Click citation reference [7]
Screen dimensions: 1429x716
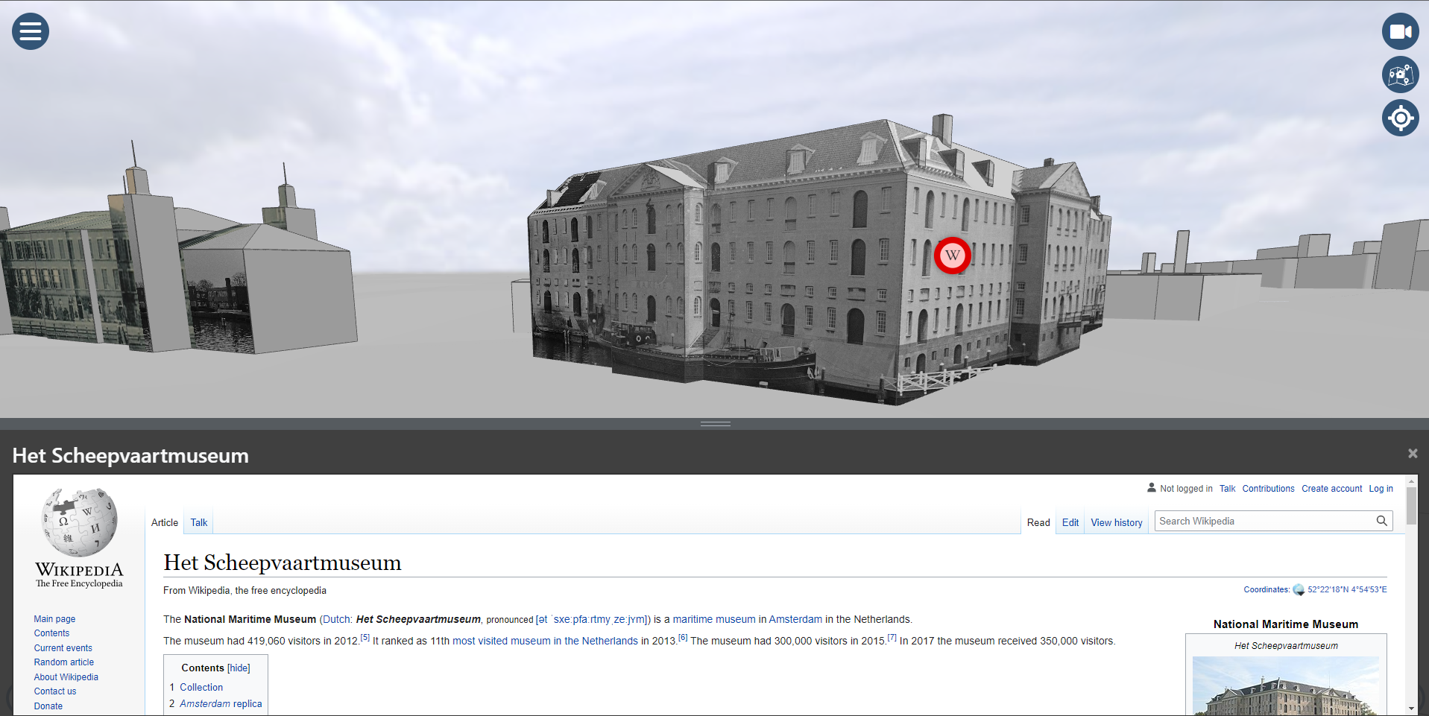point(892,638)
